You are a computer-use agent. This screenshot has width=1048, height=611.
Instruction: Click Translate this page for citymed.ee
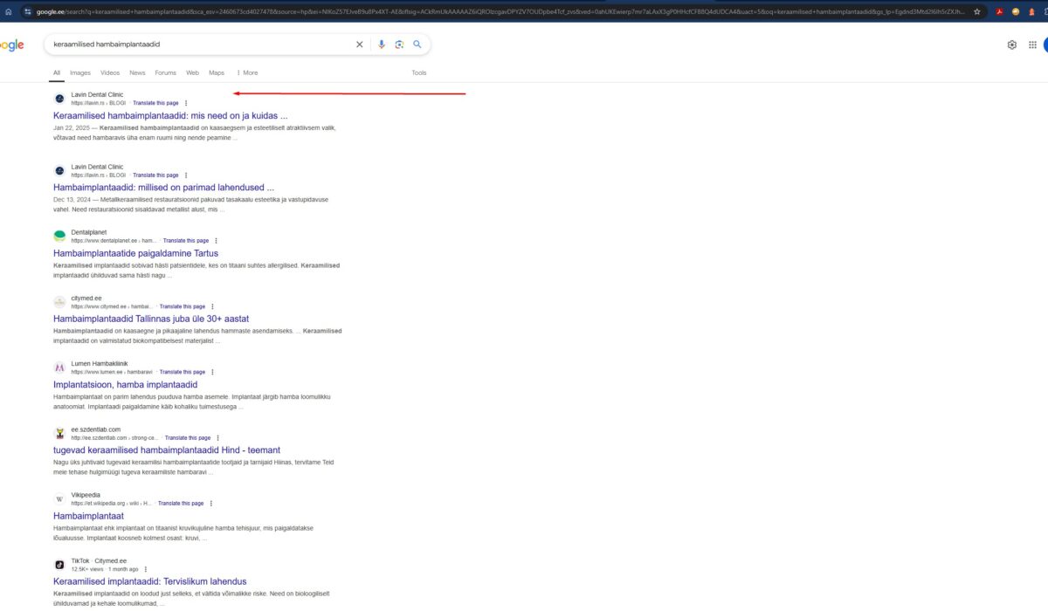[x=183, y=306]
